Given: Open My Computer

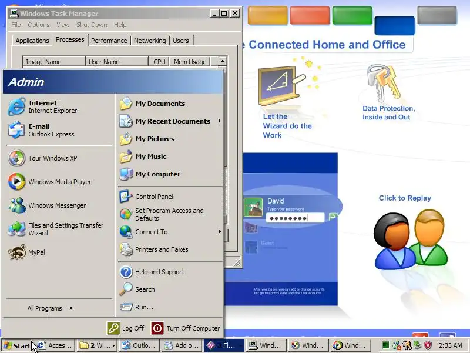Looking at the screenshot, I should tap(170, 174).
